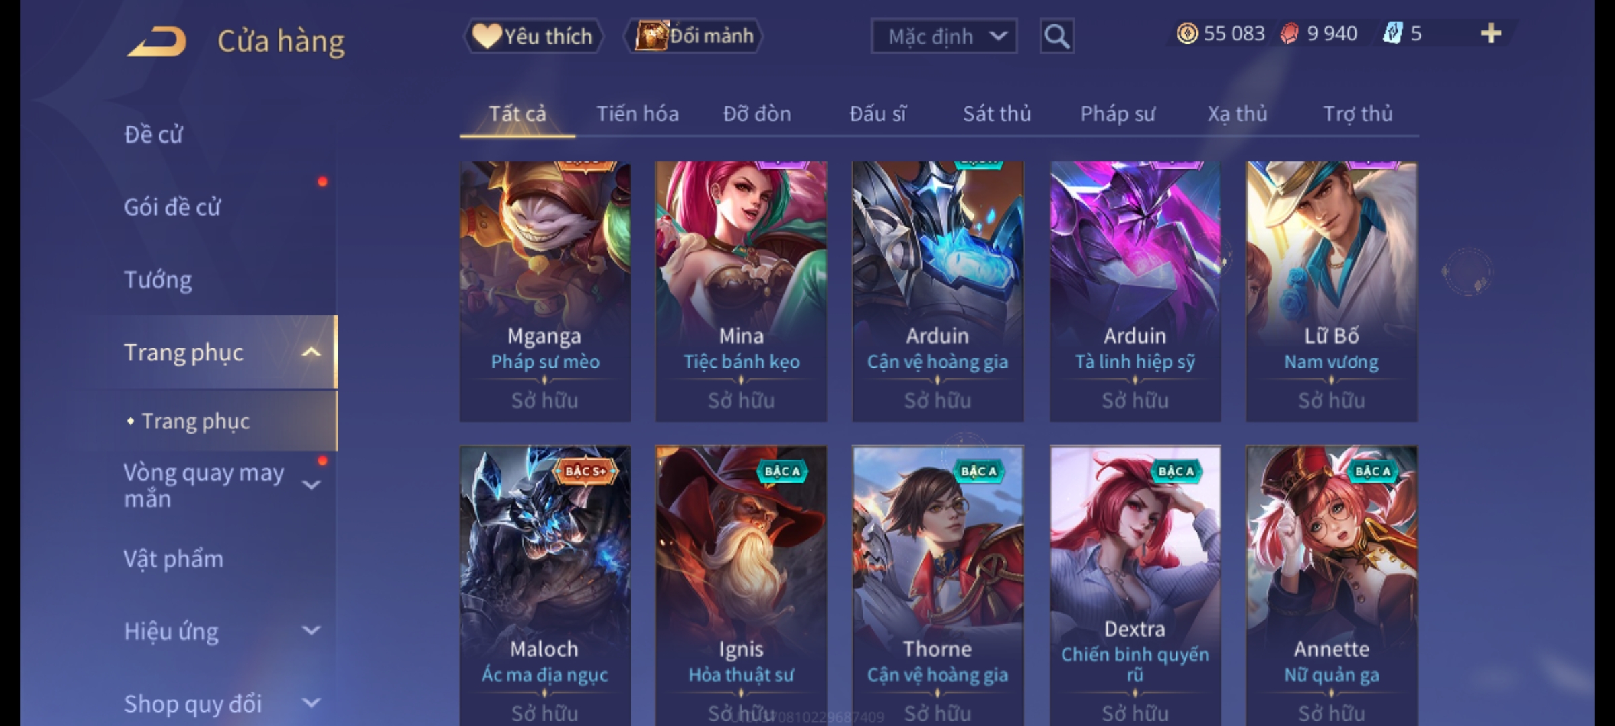
Task: Select the Mganga Pháp sư mèo skin card
Action: tap(545, 292)
